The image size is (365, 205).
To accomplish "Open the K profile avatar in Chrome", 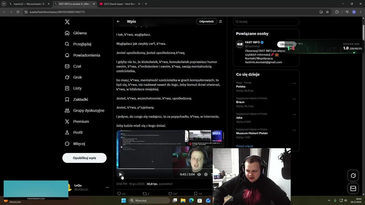I will click(x=354, y=12).
